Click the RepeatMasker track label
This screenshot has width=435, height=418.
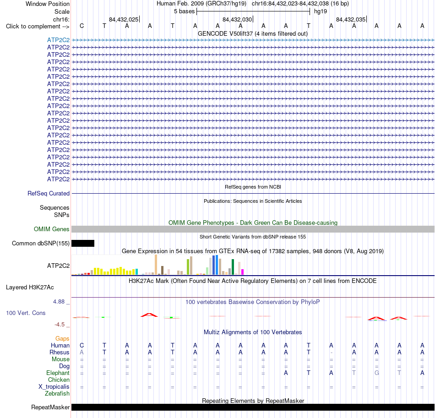pyautogui.click(x=50, y=407)
